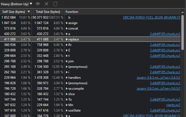
Task: Expand the useState function row
Action: point(67,111)
